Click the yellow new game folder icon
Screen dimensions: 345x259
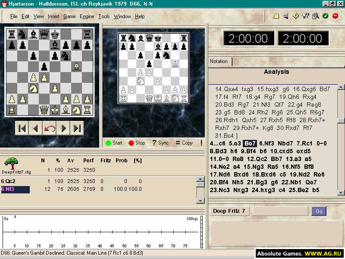(276, 16)
